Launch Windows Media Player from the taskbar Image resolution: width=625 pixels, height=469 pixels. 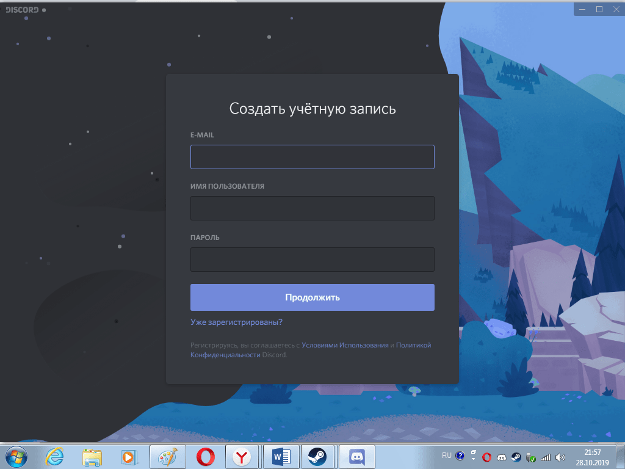129,456
